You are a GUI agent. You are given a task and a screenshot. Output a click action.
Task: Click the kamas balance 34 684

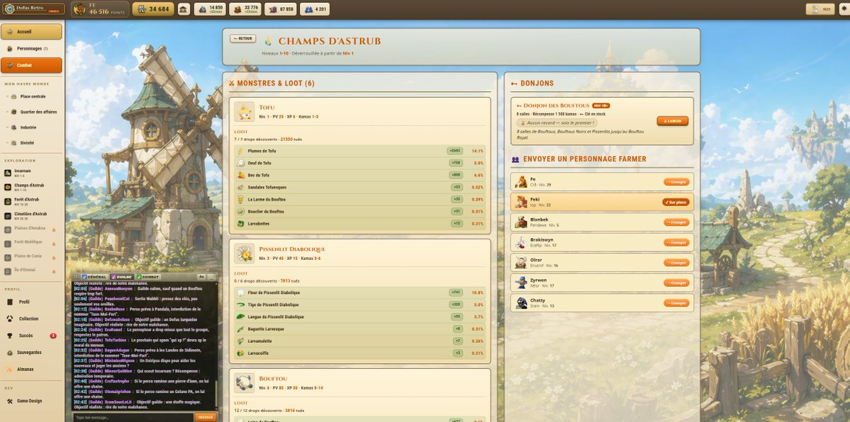click(153, 9)
